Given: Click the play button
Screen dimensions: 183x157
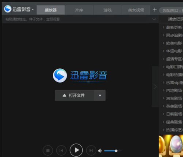Looking at the screenshot, I should point(76,150).
